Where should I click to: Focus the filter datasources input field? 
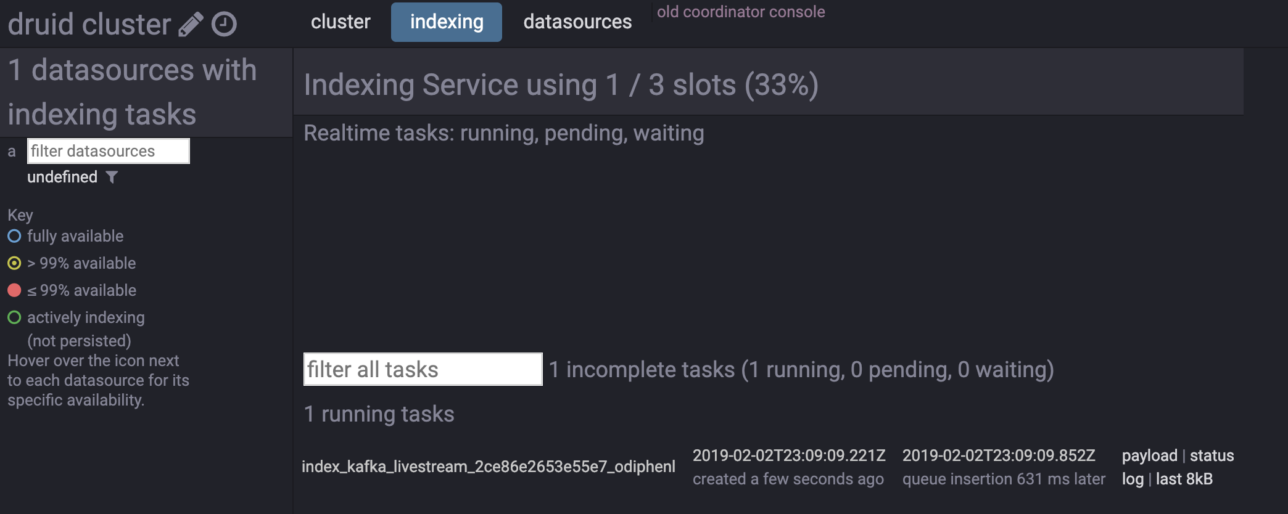[109, 151]
